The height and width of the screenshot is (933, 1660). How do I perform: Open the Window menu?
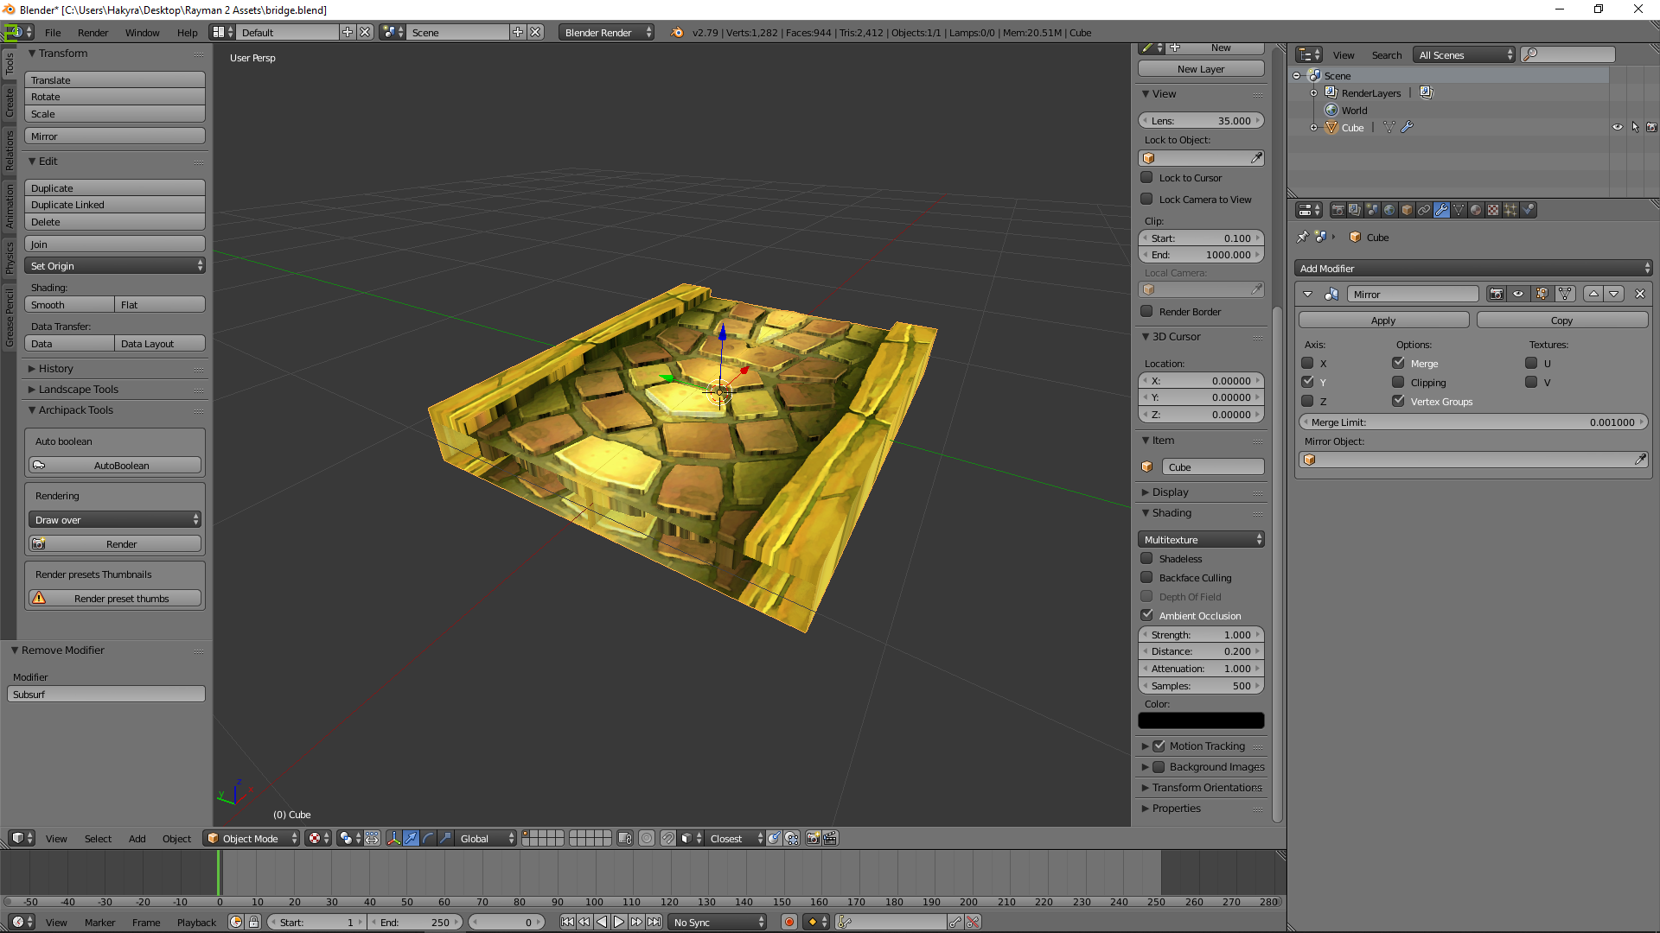tap(142, 32)
